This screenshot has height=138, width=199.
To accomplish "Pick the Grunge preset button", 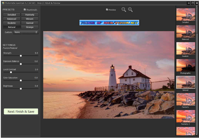I will coord(30,27).
